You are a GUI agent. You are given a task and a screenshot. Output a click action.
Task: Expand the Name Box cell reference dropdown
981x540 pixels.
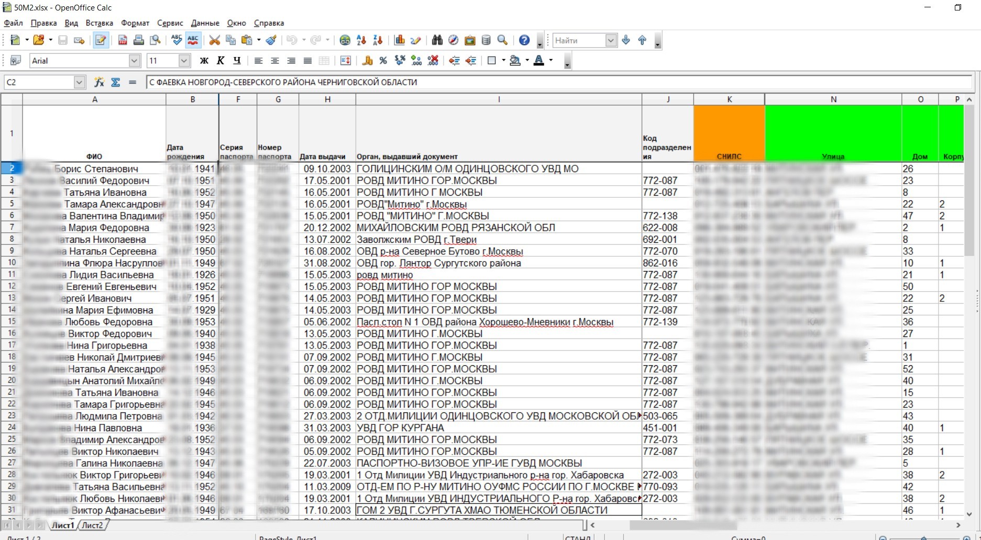point(79,82)
